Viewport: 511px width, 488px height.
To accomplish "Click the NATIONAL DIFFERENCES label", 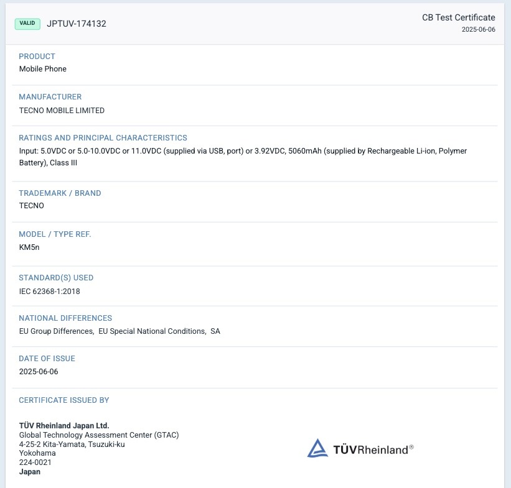I will (65, 318).
